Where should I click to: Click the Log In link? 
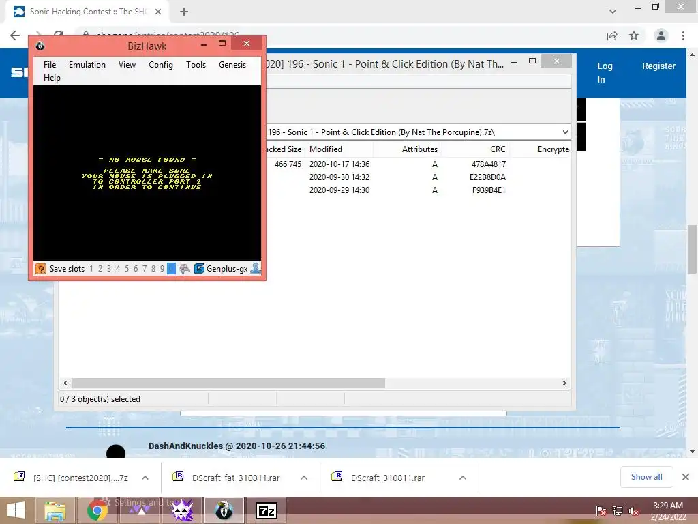point(605,72)
